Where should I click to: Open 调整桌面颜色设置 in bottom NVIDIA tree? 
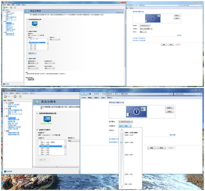click(13, 120)
